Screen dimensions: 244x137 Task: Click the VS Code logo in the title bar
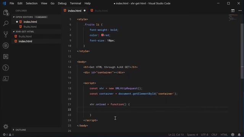pyautogui.click(x=4, y=3)
